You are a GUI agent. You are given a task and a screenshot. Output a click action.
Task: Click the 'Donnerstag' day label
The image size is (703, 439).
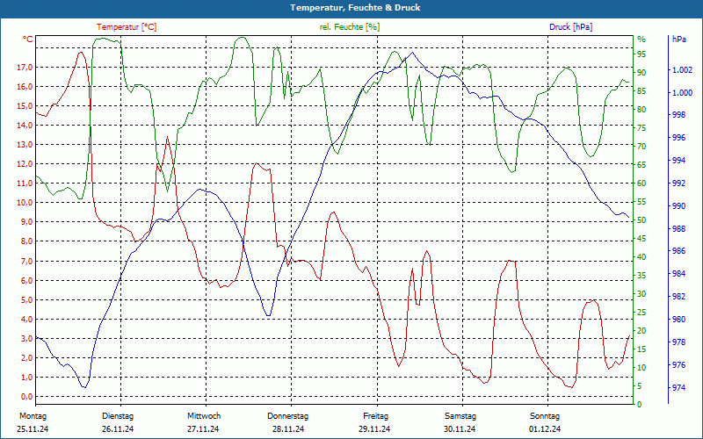point(288,416)
